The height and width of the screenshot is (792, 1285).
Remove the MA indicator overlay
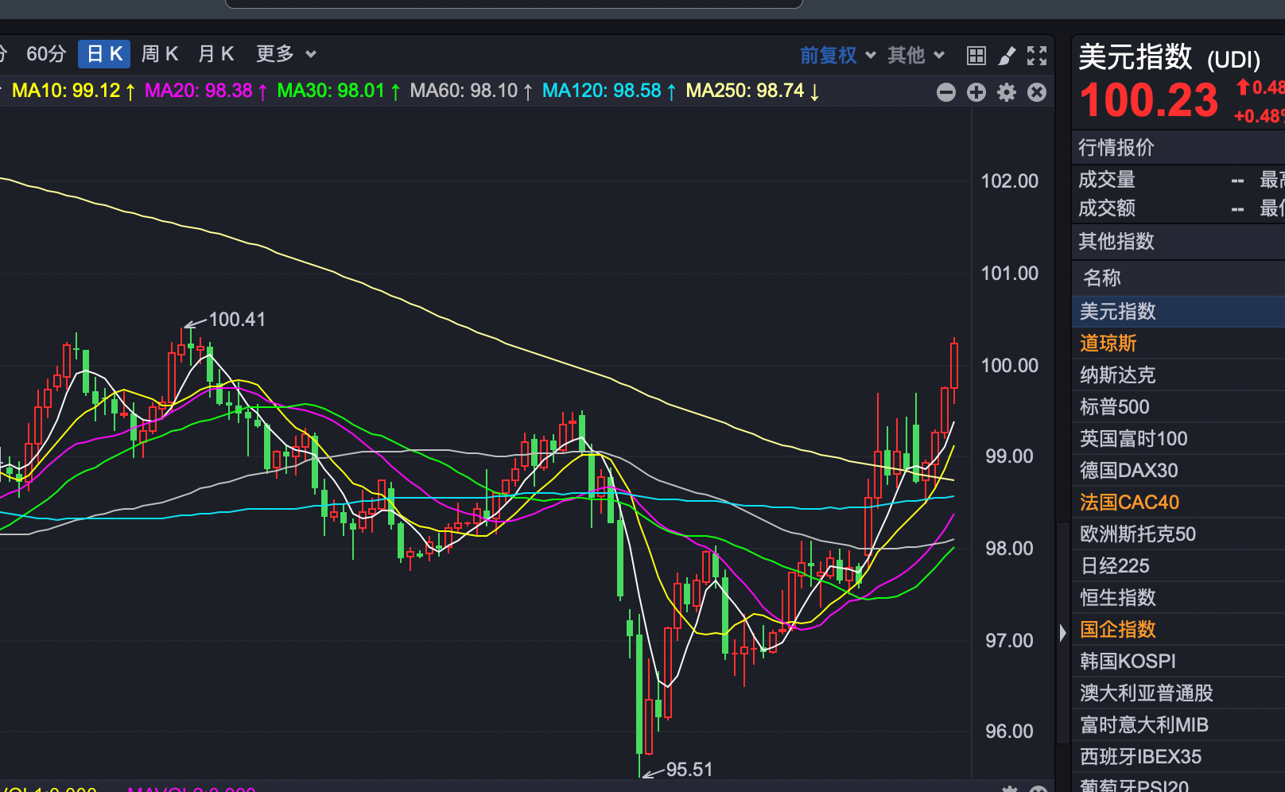(x=1037, y=92)
